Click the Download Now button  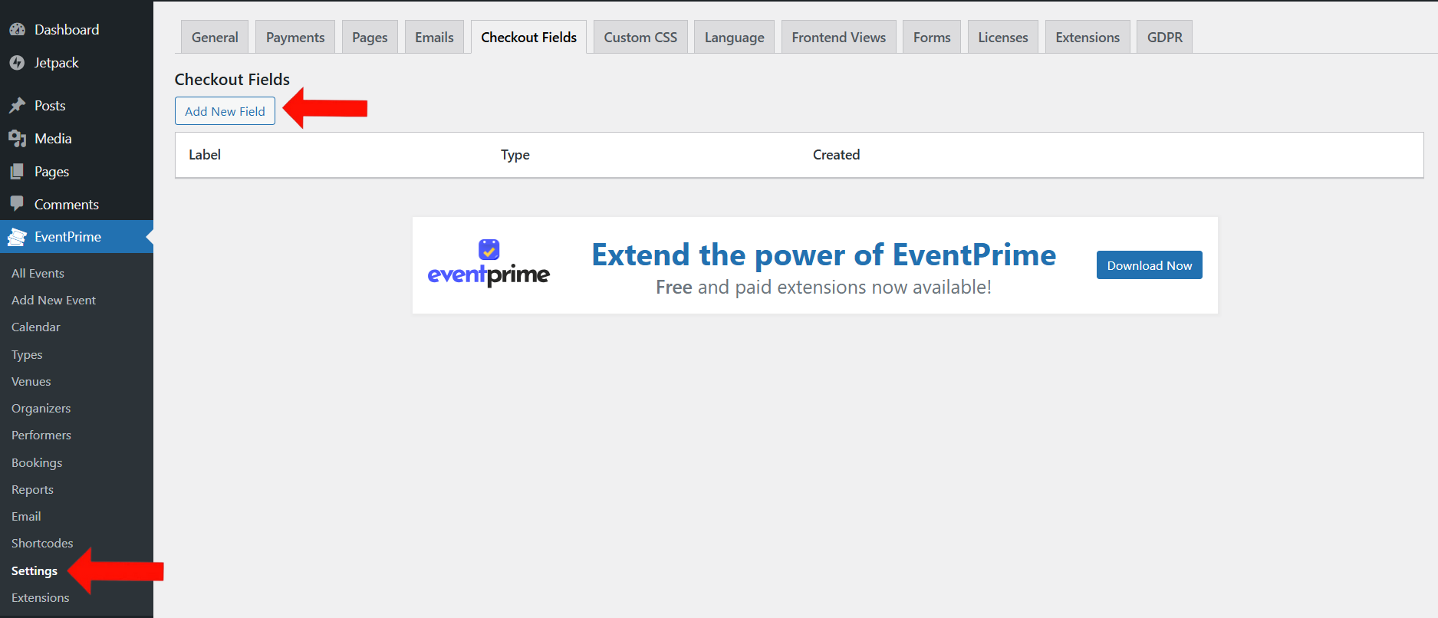[1149, 265]
